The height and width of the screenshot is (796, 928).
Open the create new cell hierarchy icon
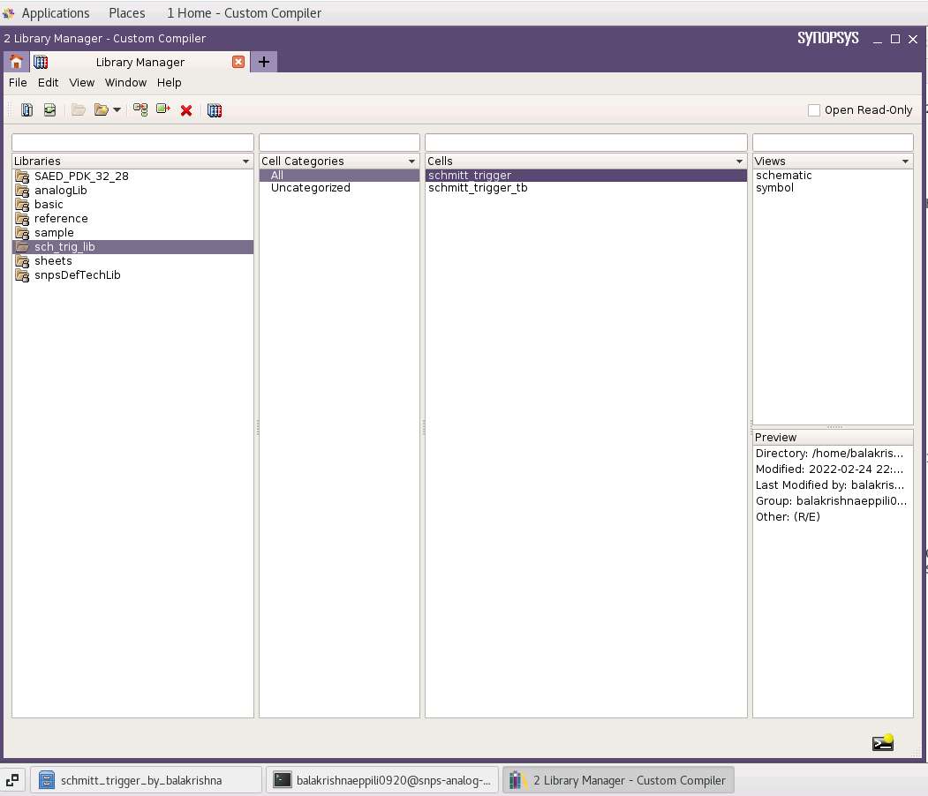[140, 109]
